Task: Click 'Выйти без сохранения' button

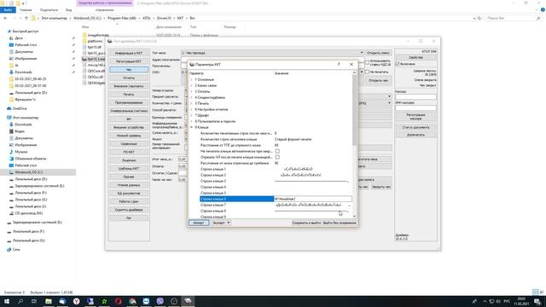Action: (340, 223)
